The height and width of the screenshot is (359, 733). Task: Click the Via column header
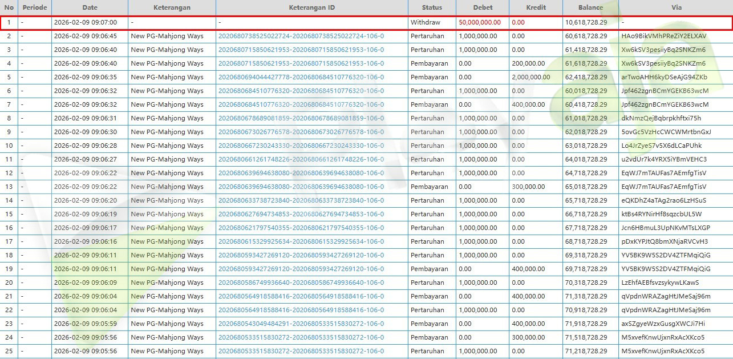(x=676, y=7)
